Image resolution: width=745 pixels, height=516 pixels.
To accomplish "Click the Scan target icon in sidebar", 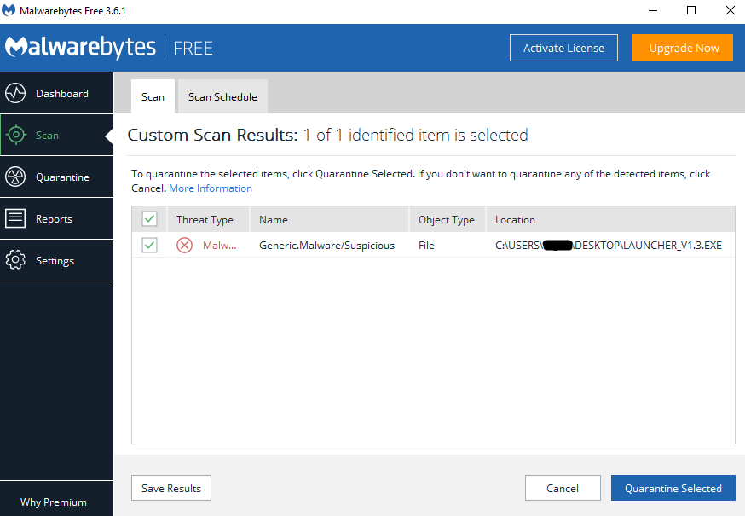I will pyautogui.click(x=15, y=135).
